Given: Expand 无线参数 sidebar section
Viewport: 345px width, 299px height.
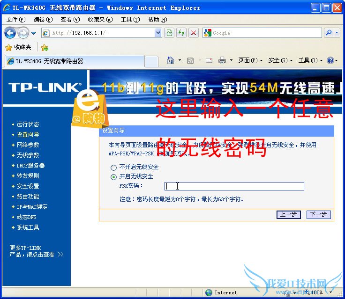Looking at the screenshot, I should [x=28, y=155].
